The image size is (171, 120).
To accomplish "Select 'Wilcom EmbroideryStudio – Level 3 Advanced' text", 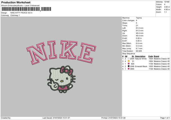I will [x=20, y=6].
